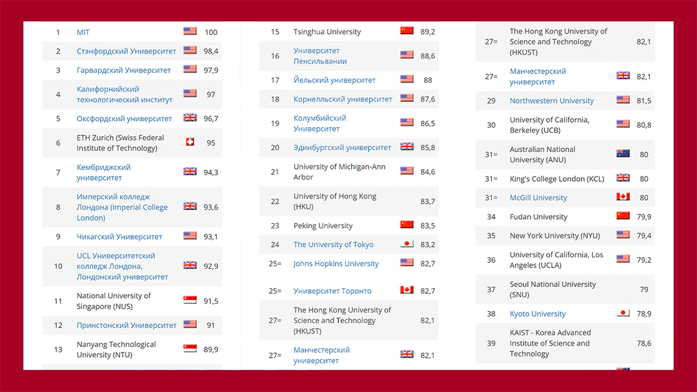
Task: Open the UCL Университетский колледж Лондона link
Action: (122, 266)
